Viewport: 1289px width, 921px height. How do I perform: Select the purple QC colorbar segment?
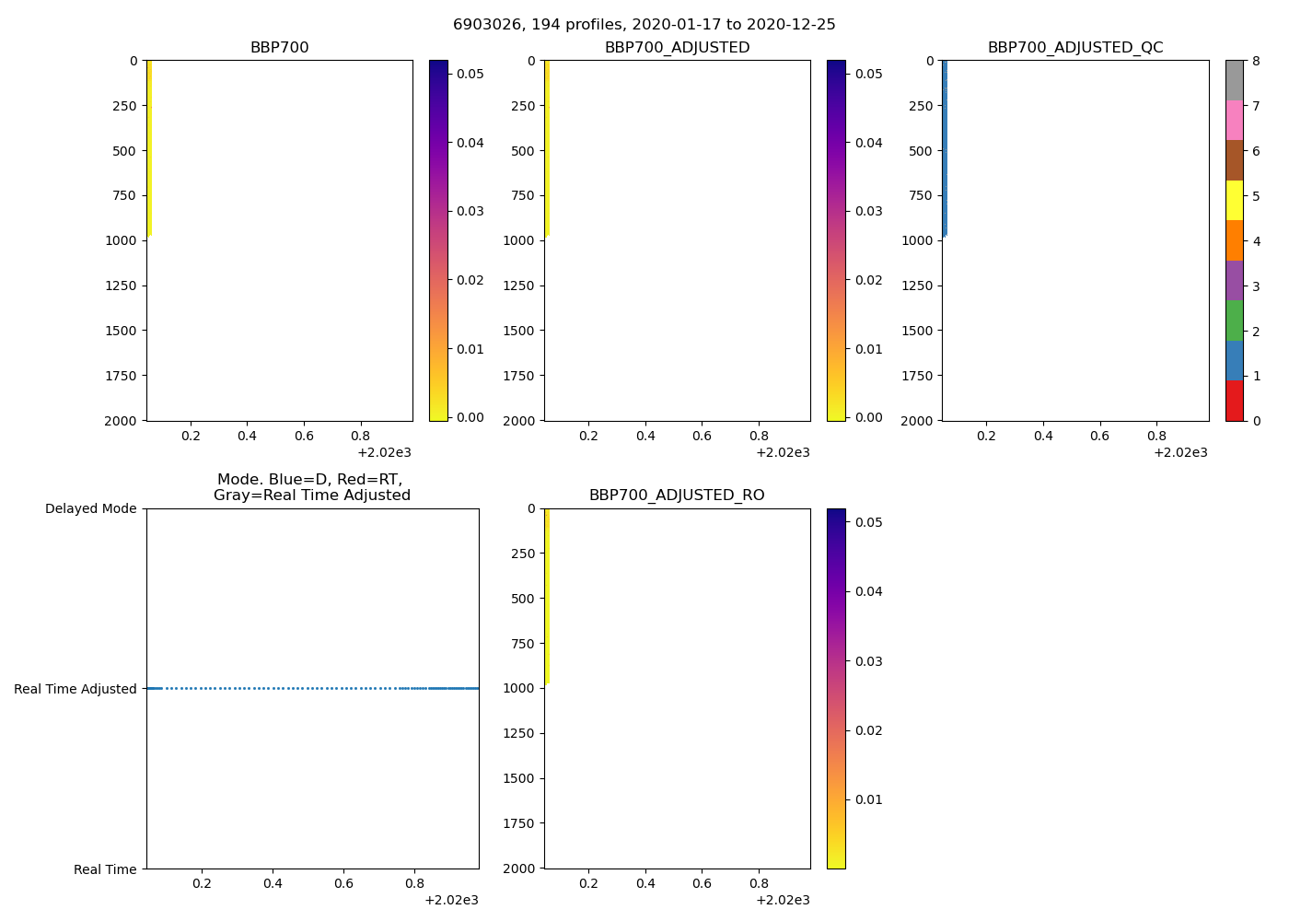(x=1234, y=280)
